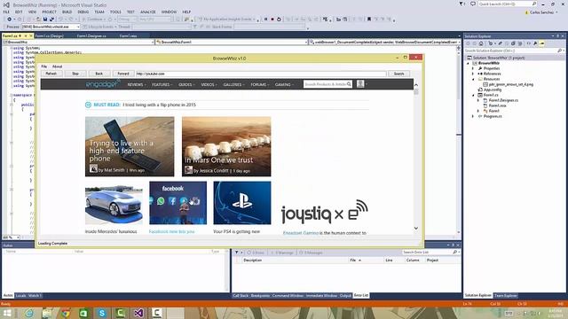The height and width of the screenshot is (319, 568).
Task: Open Process dropdown showing BrowseWhiz.vshost.exe
Action: click(x=51, y=27)
